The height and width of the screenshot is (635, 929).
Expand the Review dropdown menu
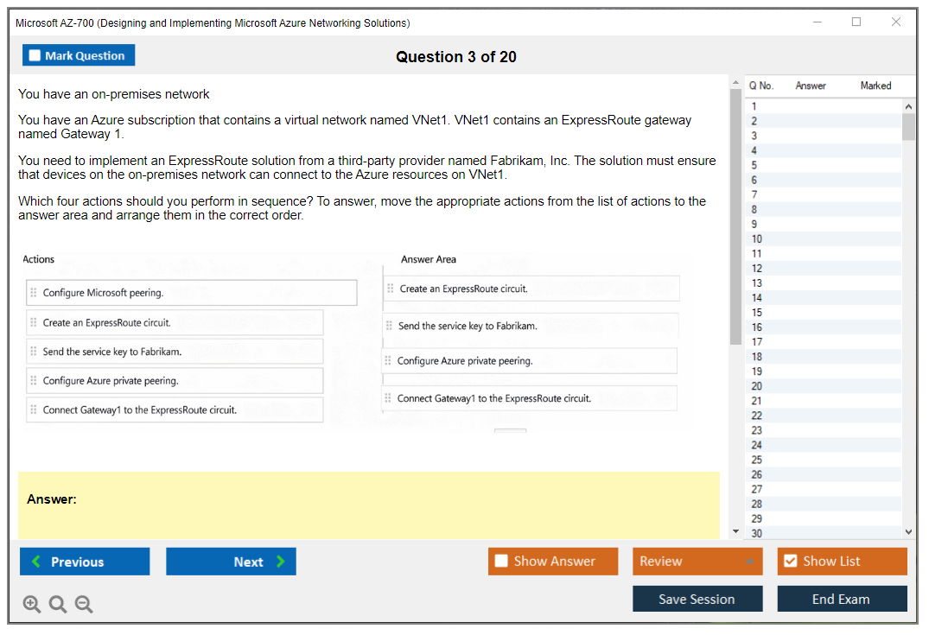pyautogui.click(x=749, y=562)
